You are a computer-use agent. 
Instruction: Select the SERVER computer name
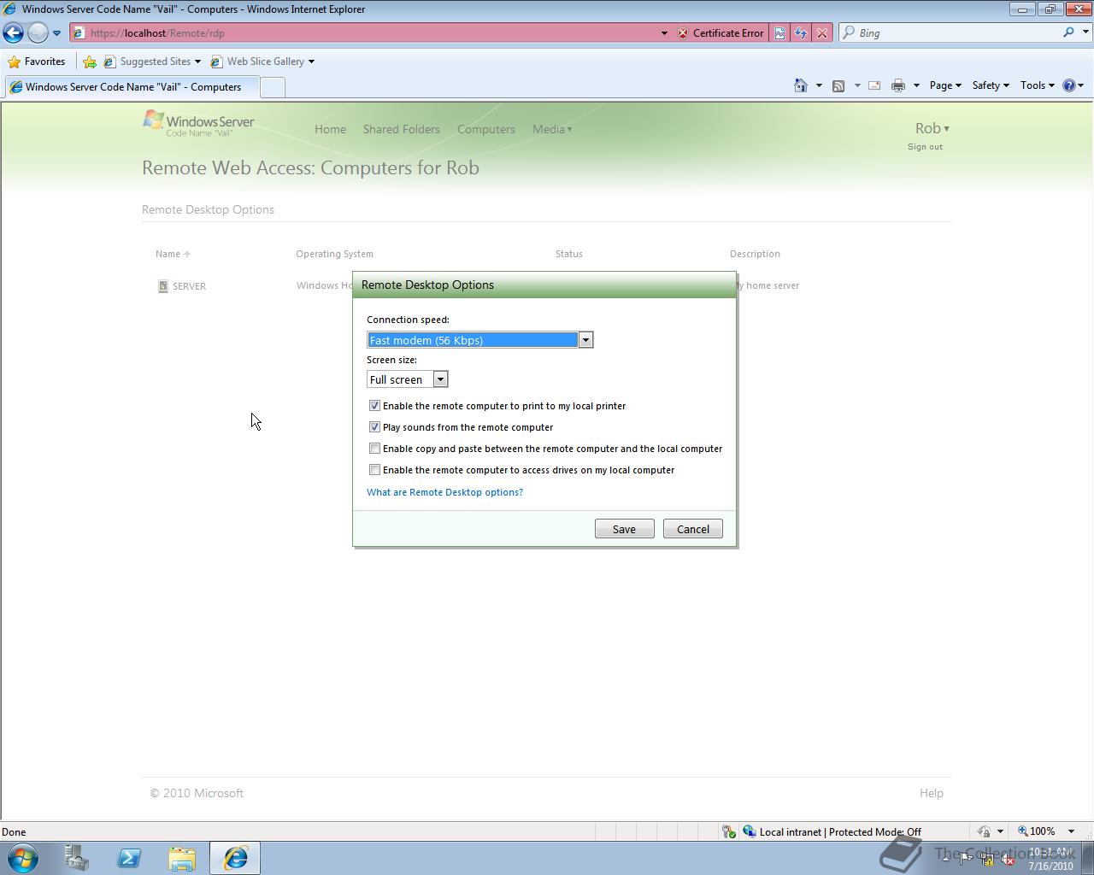pyautogui.click(x=189, y=286)
